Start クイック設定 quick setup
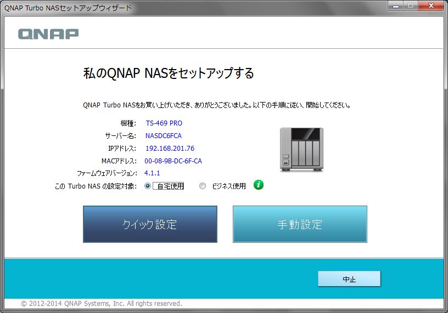The width and height of the screenshot is (448, 313). (150, 224)
